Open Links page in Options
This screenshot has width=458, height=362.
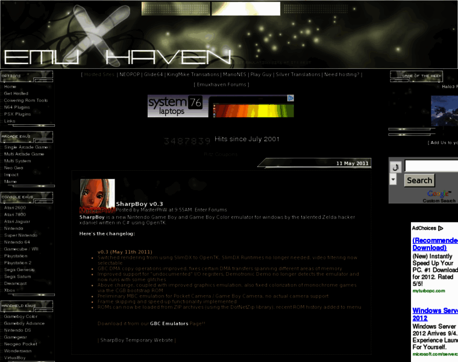[x=10, y=121]
